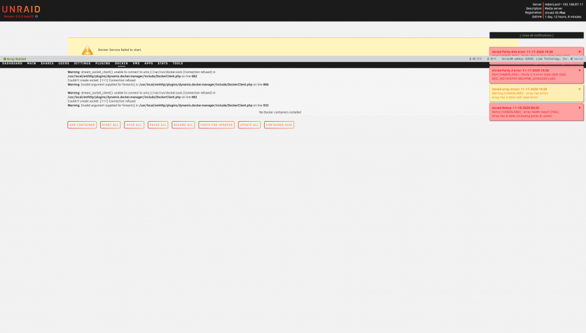Image resolution: width=586 pixels, height=333 pixels.
Task: Click Check for Updates
Action: tap(216, 125)
